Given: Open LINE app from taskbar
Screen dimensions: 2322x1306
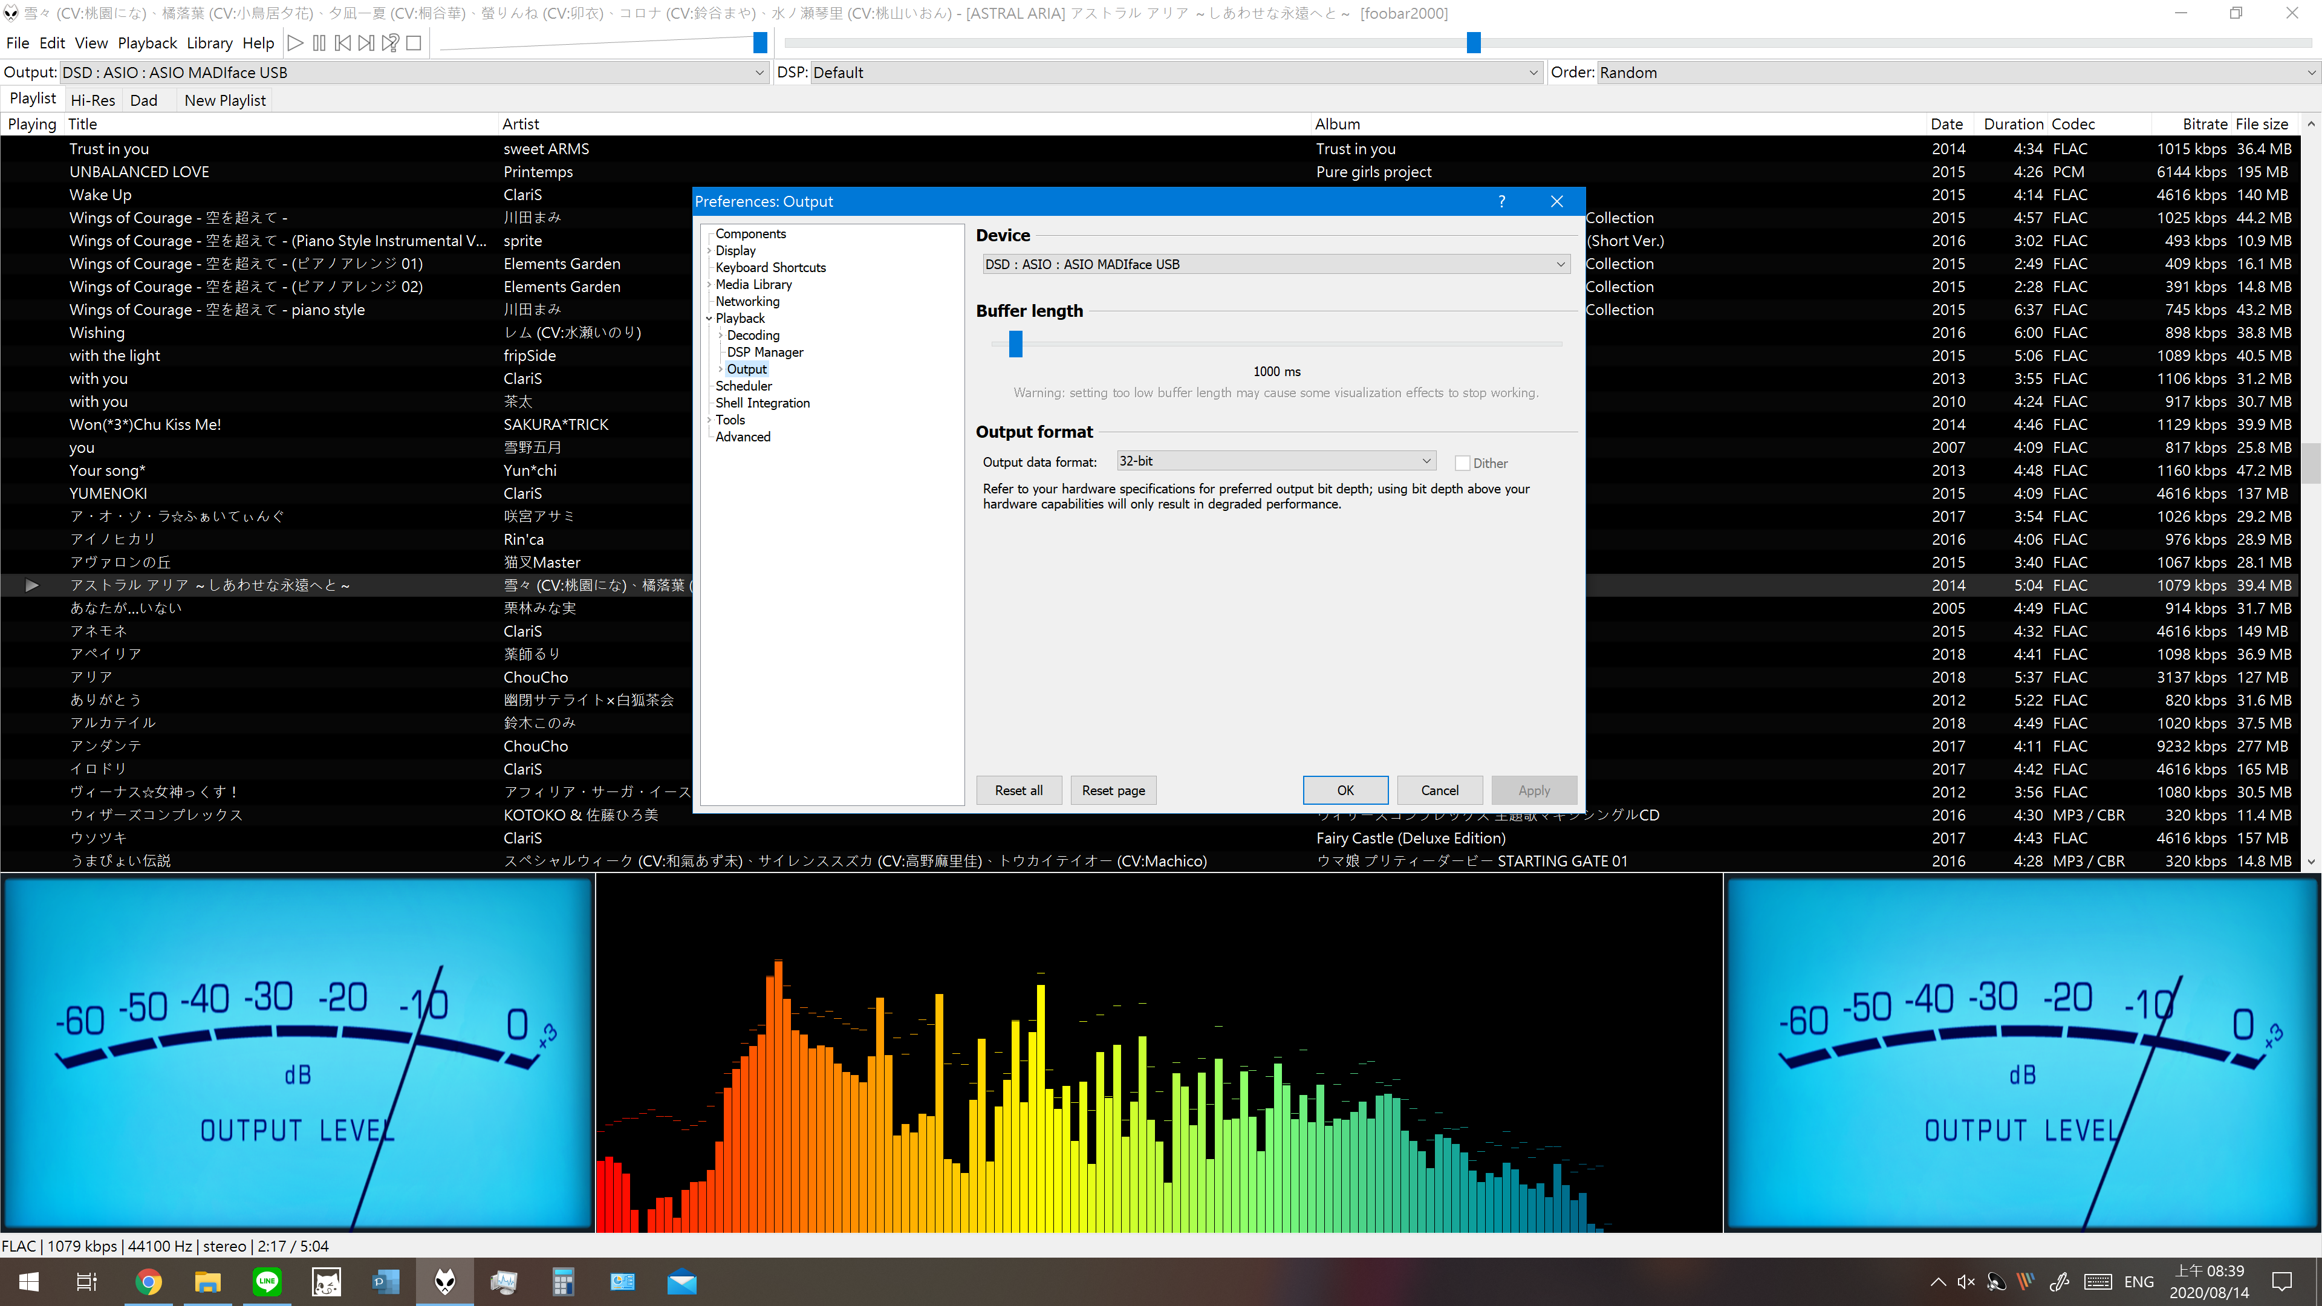Looking at the screenshot, I should click(267, 1282).
